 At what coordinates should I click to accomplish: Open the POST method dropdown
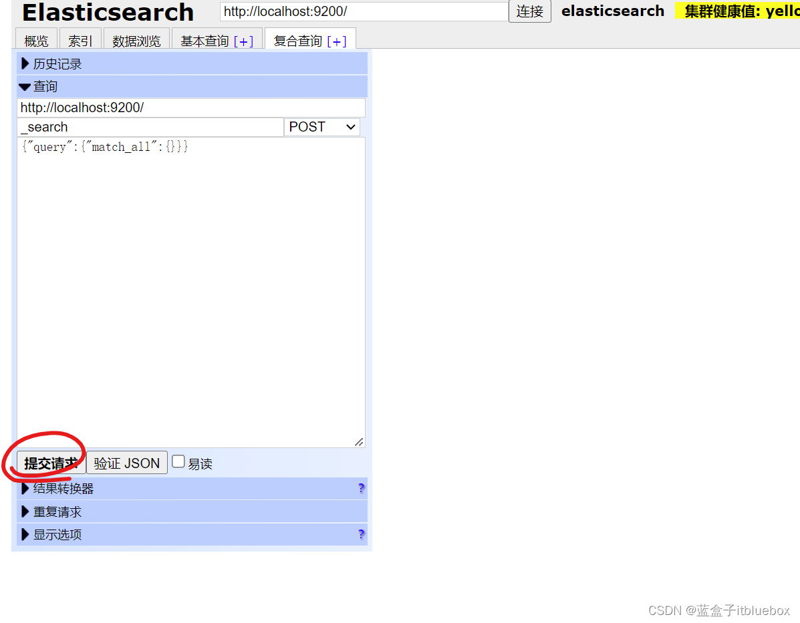(x=321, y=127)
